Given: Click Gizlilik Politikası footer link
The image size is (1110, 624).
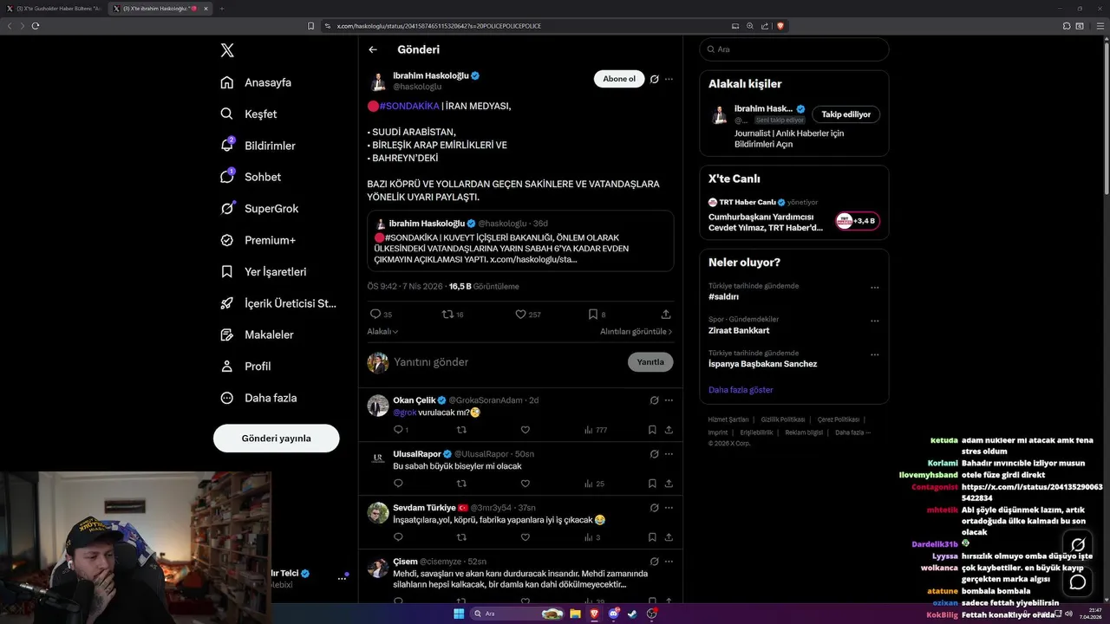Looking at the screenshot, I should tap(783, 419).
